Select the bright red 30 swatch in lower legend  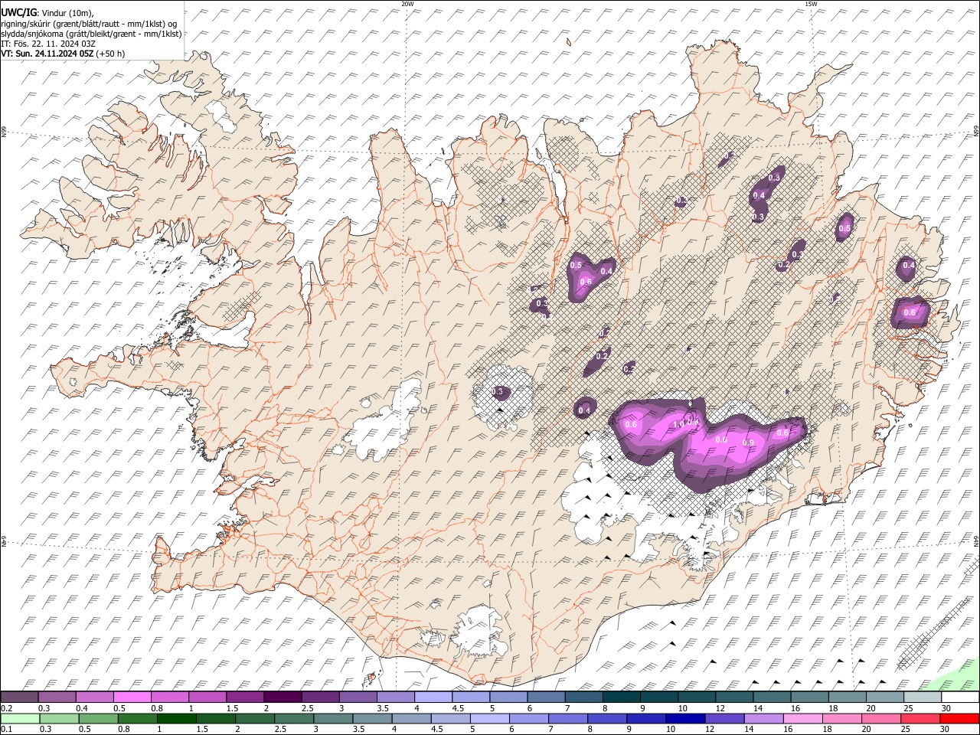click(x=960, y=718)
